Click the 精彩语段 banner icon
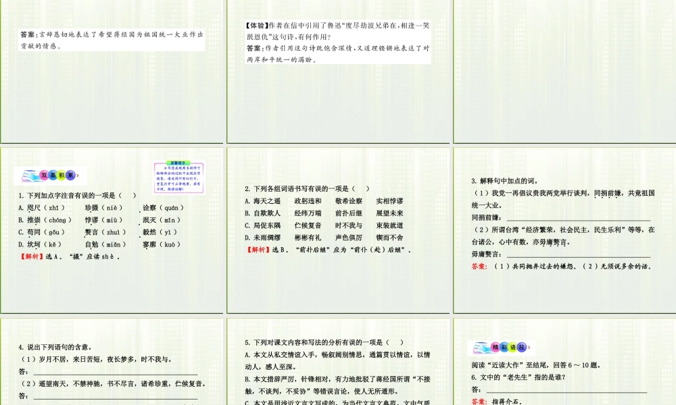 point(502,348)
